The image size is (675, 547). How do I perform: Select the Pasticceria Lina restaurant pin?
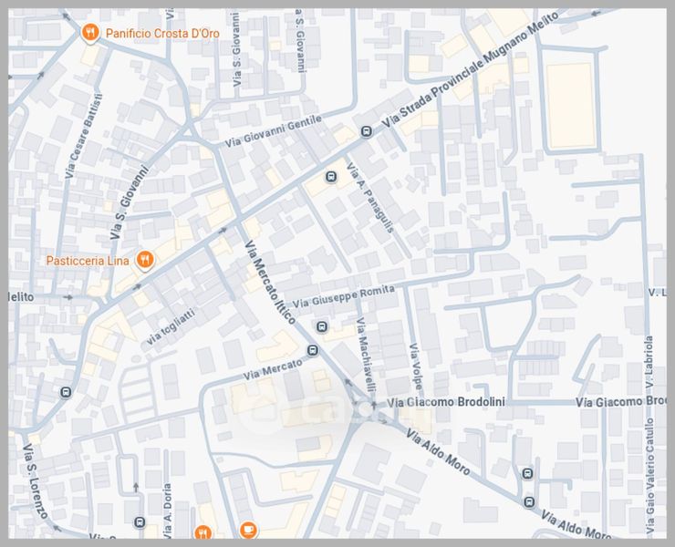144,260
